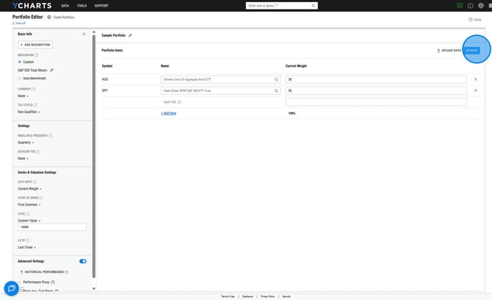Viewport: 492px width, 300px height.
Task: Click the Performance Proxy help icon
Action: coord(53,282)
